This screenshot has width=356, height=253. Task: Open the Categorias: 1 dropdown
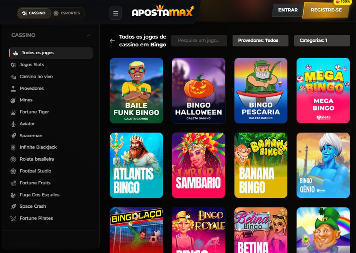click(x=322, y=40)
